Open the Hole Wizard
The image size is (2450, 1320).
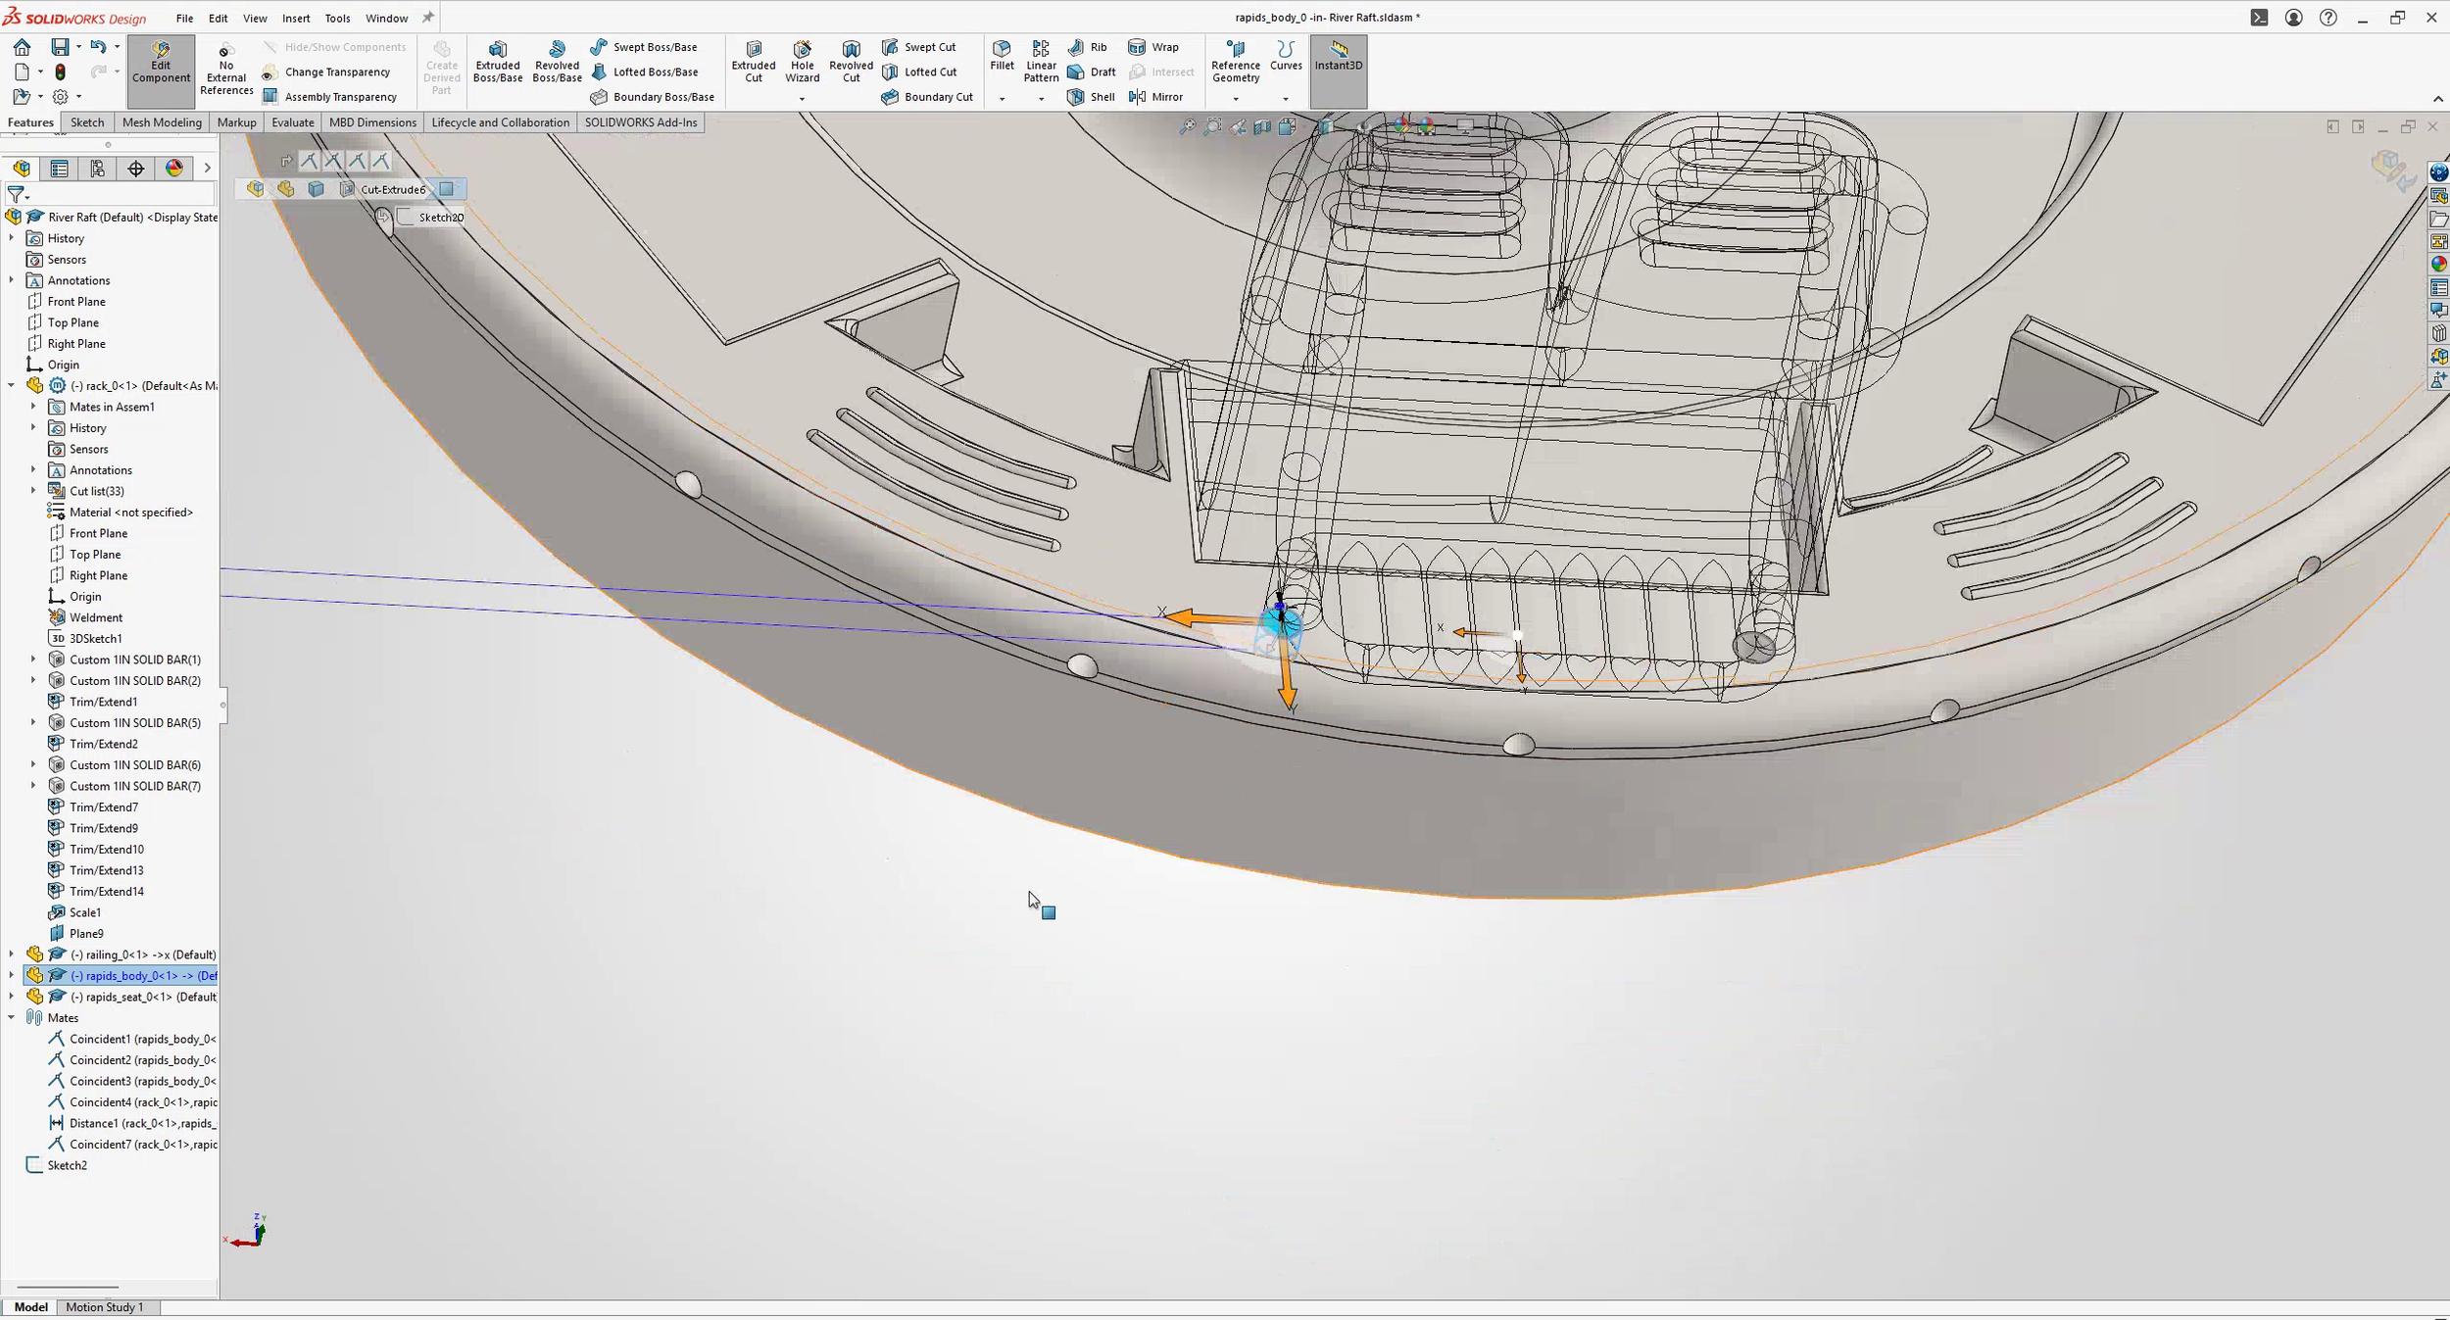(802, 64)
